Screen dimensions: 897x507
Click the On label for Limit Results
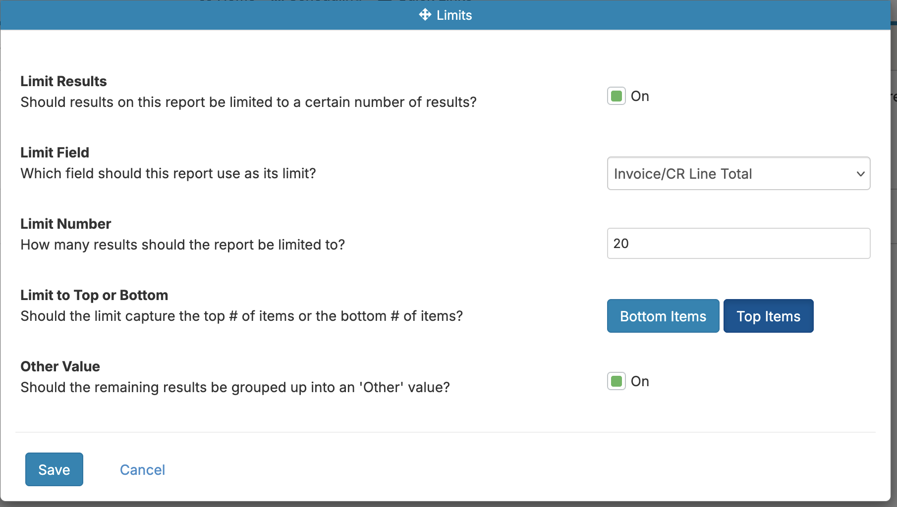coord(640,96)
